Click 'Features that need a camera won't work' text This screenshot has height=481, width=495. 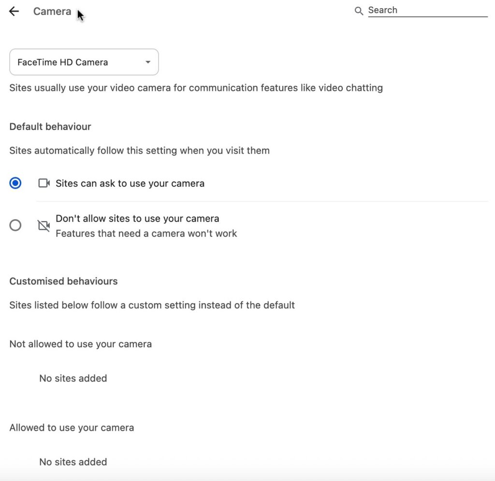tap(146, 233)
